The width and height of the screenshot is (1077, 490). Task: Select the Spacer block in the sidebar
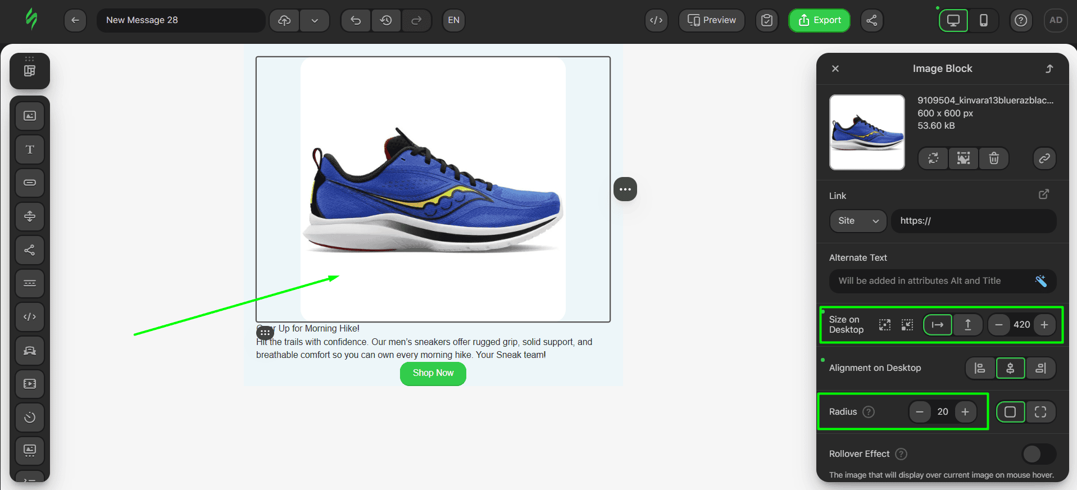tap(30, 216)
